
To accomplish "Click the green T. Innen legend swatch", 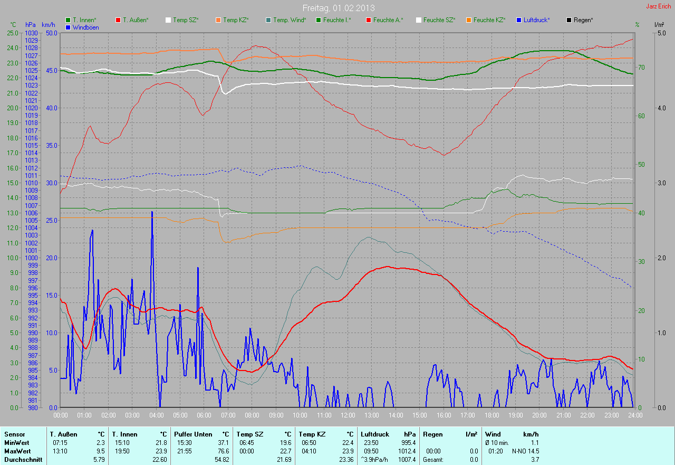I will [x=68, y=20].
